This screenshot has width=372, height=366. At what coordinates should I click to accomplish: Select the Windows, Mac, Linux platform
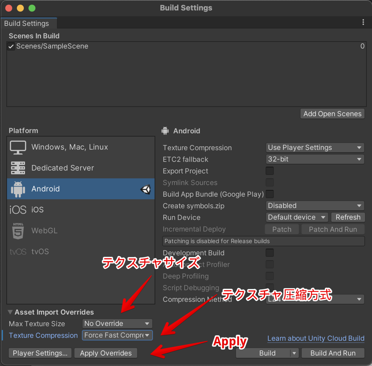pos(81,147)
